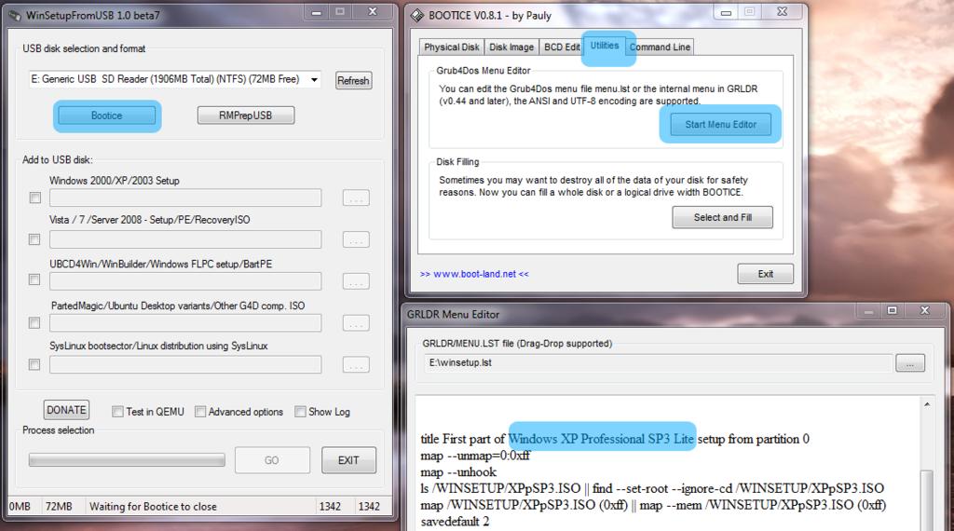954x531 pixels.
Task: Close the BOOTICE window
Action: click(783, 11)
